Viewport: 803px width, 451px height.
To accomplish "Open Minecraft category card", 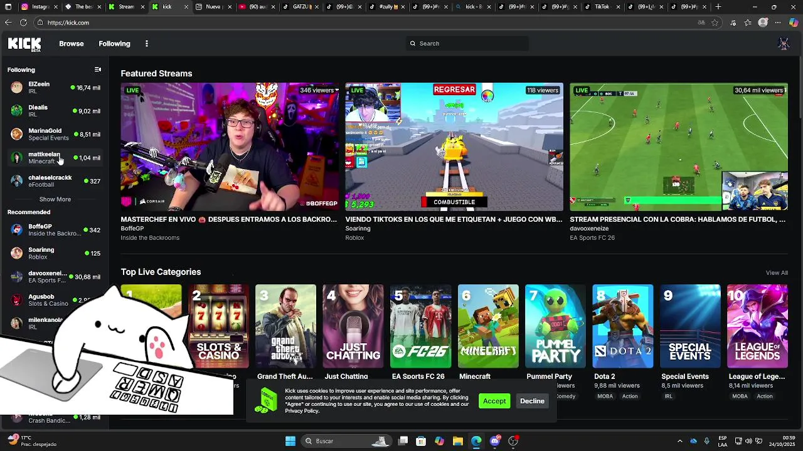I will tap(488, 326).
